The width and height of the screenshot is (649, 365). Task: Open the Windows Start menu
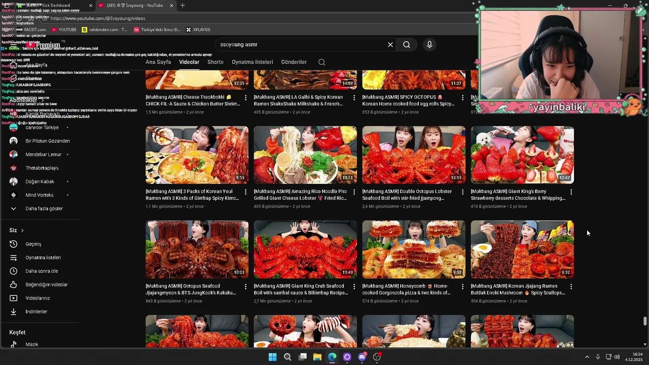[272, 357]
